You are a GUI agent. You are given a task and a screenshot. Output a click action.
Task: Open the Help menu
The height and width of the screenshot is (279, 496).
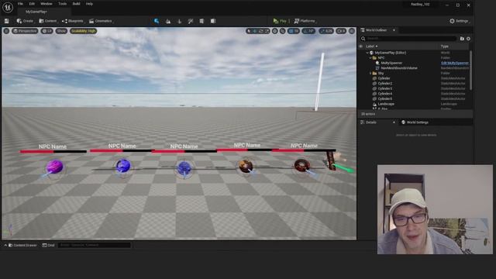click(90, 4)
